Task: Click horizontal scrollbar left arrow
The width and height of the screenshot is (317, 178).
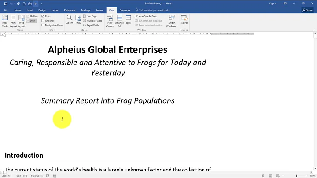Action: 2,172
